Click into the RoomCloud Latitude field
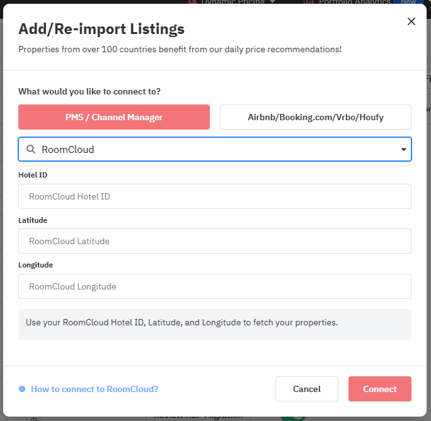The image size is (431, 421). tap(214, 241)
